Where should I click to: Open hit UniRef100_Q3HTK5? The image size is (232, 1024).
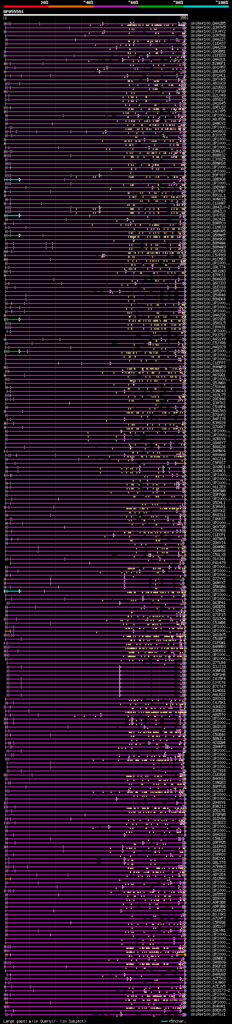click(x=208, y=28)
